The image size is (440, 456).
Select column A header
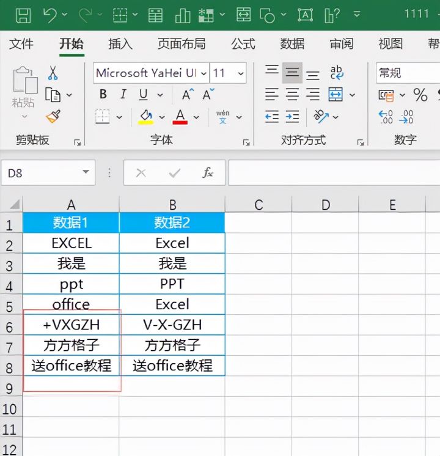click(x=71, y=204)
